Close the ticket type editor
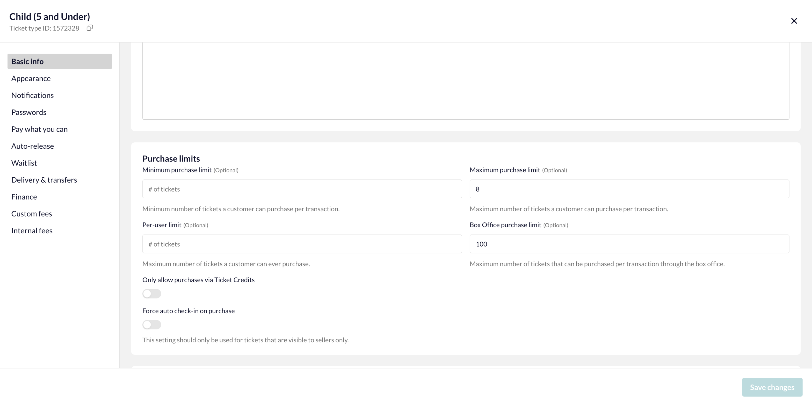Screen dimensions: 812x406 [794, 21]
